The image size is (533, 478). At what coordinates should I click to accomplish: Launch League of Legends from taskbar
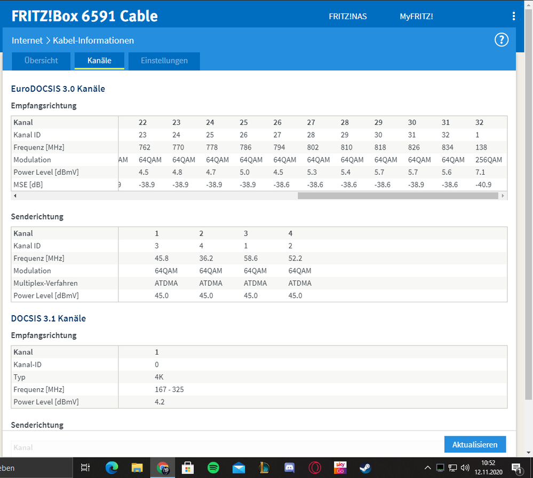(264, 468)
